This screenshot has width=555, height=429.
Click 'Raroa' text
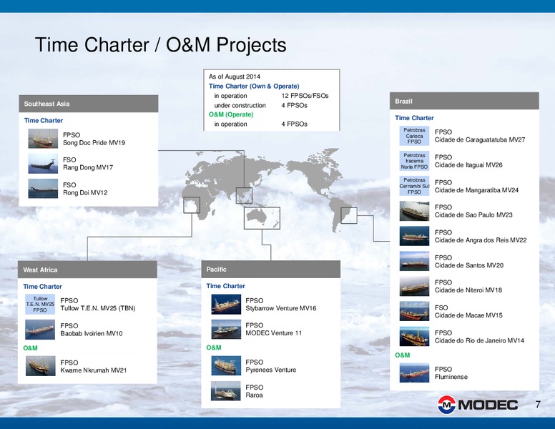click(x=254, y=395)
